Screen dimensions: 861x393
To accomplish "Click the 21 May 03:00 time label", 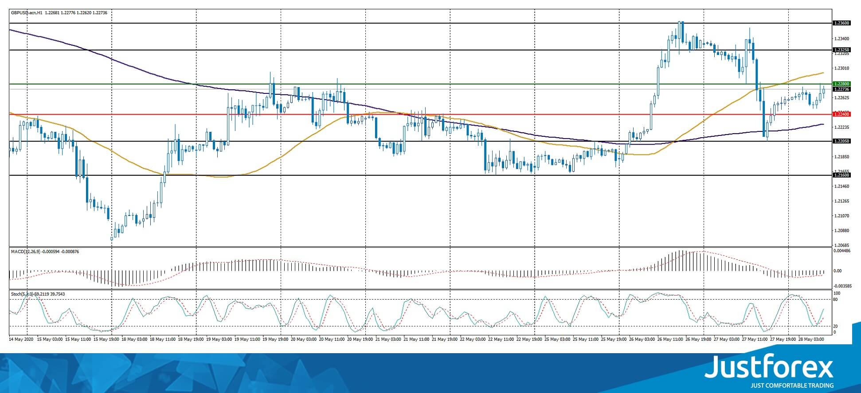I will click(x=388, y=339).
